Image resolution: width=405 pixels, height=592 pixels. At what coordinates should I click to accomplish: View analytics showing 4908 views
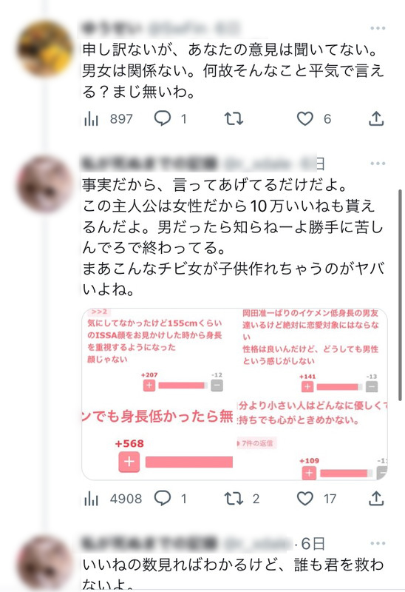[x=113, y=499]
